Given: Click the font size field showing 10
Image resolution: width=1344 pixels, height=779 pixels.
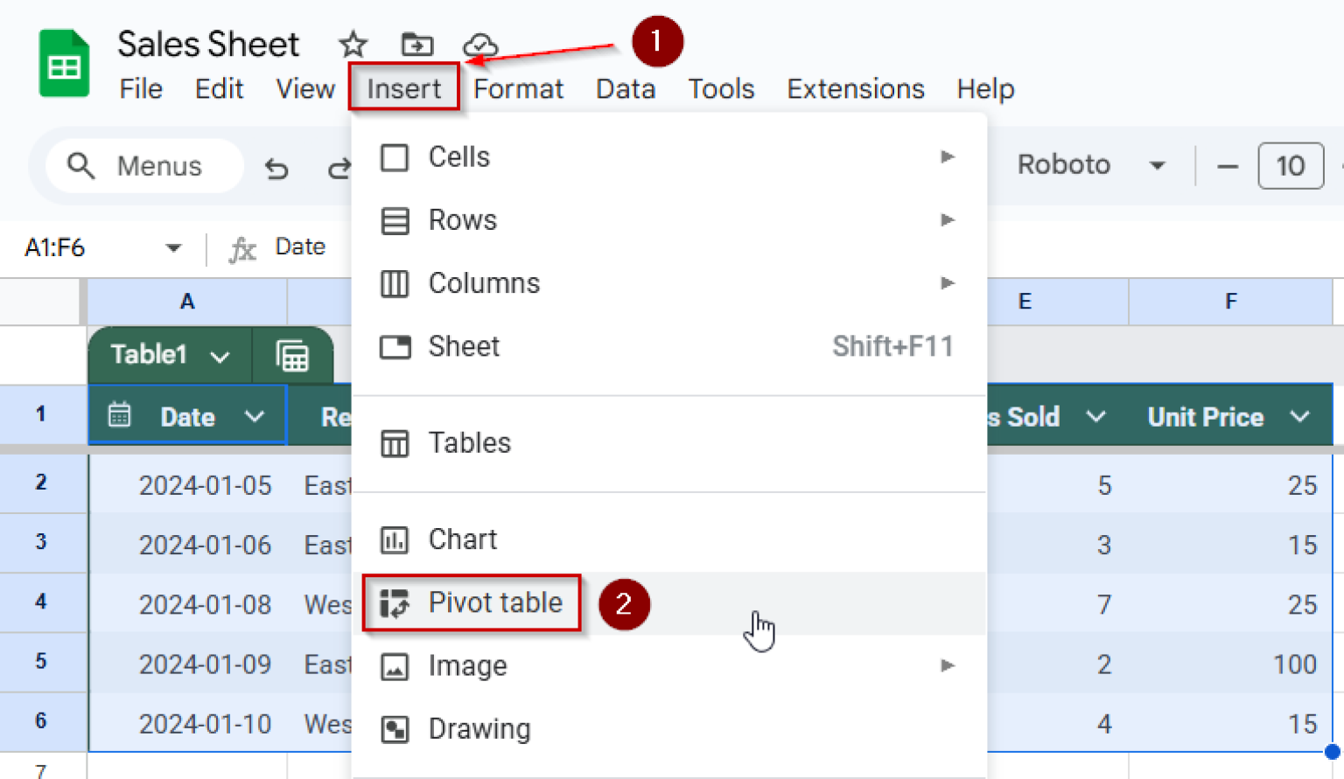Looking at the screenshot, I should [1290, 165].
